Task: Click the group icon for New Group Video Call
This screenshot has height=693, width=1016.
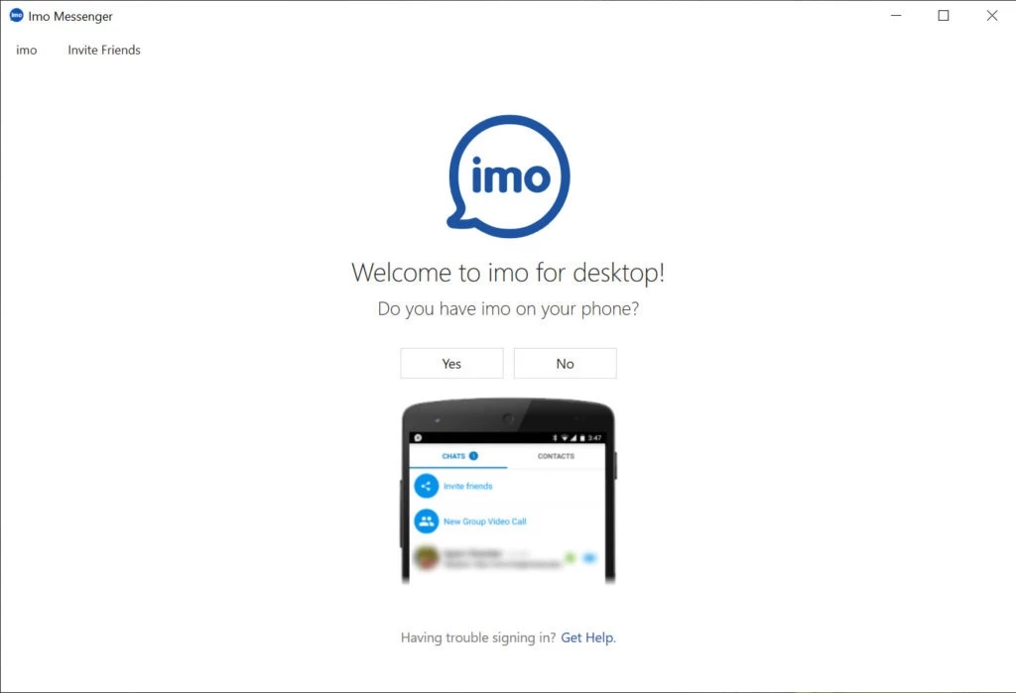Action: coord(427,520)
